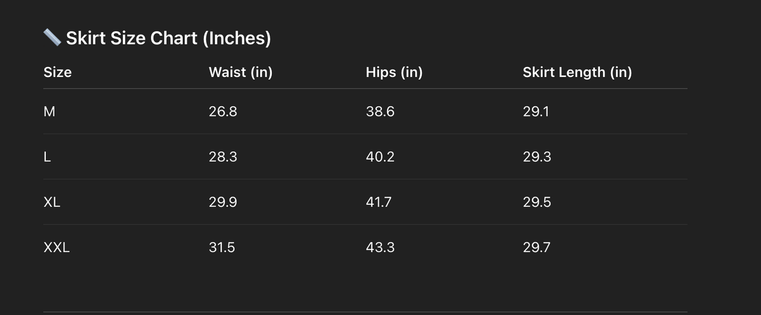This screenshot has width=761, height=315.
Task: Click the 41.7 hips value for XL
Action: pyautogui.click(x=379, y=202)
